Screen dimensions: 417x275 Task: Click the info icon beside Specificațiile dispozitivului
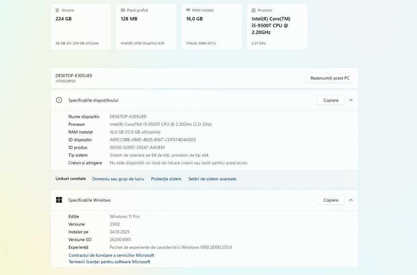(x=59, y=100)
